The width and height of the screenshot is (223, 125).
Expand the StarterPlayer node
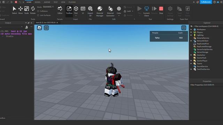point(191,61)
